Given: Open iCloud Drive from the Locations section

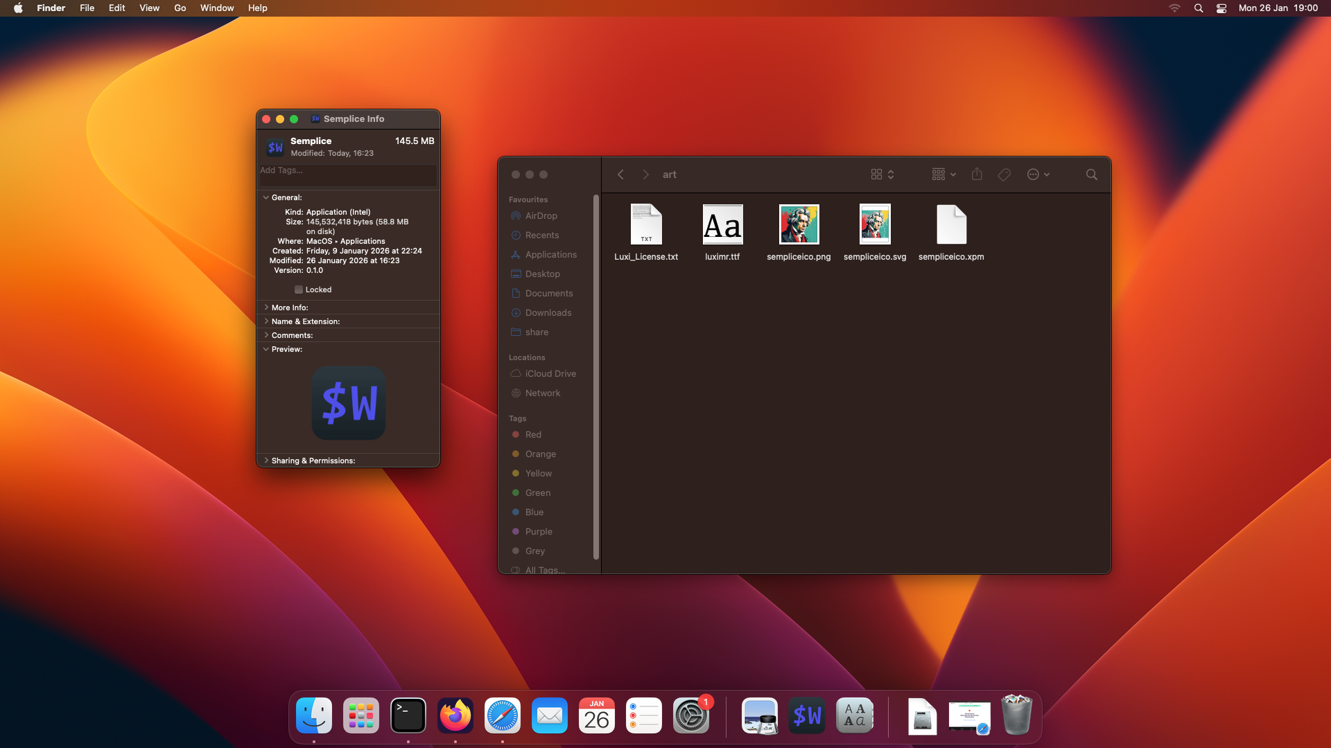Looking at the screenshot, I should (x=549, y=373).
